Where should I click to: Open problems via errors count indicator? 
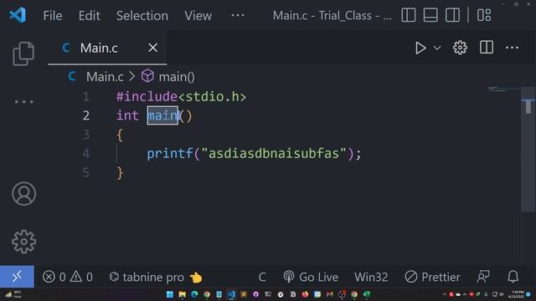(54, 277)
